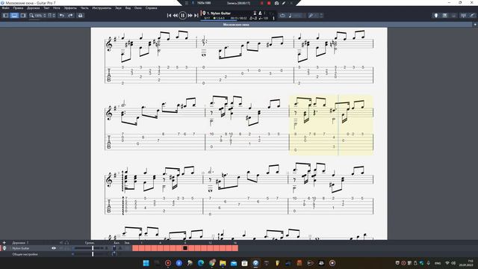This screenshot has height=269, width=478.
Task: Toggle the count-in hourglass icon
Action: pyautogui.click(x=255, y=13)
